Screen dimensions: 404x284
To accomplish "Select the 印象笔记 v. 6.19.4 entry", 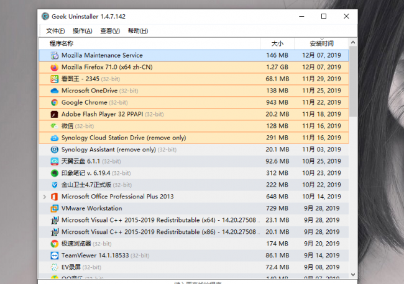I will [x=86, y=173].
